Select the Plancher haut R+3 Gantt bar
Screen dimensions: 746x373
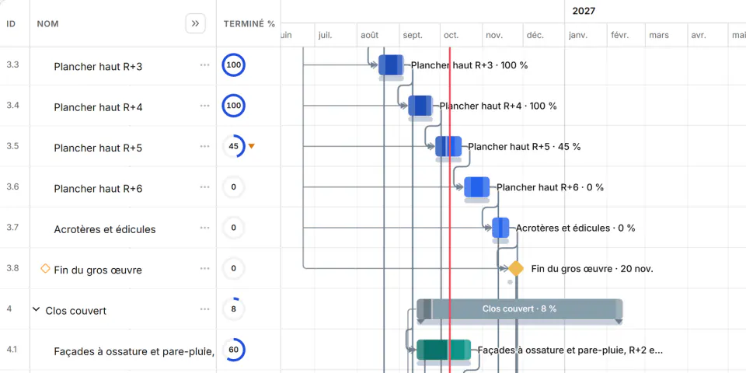(391, 65)
